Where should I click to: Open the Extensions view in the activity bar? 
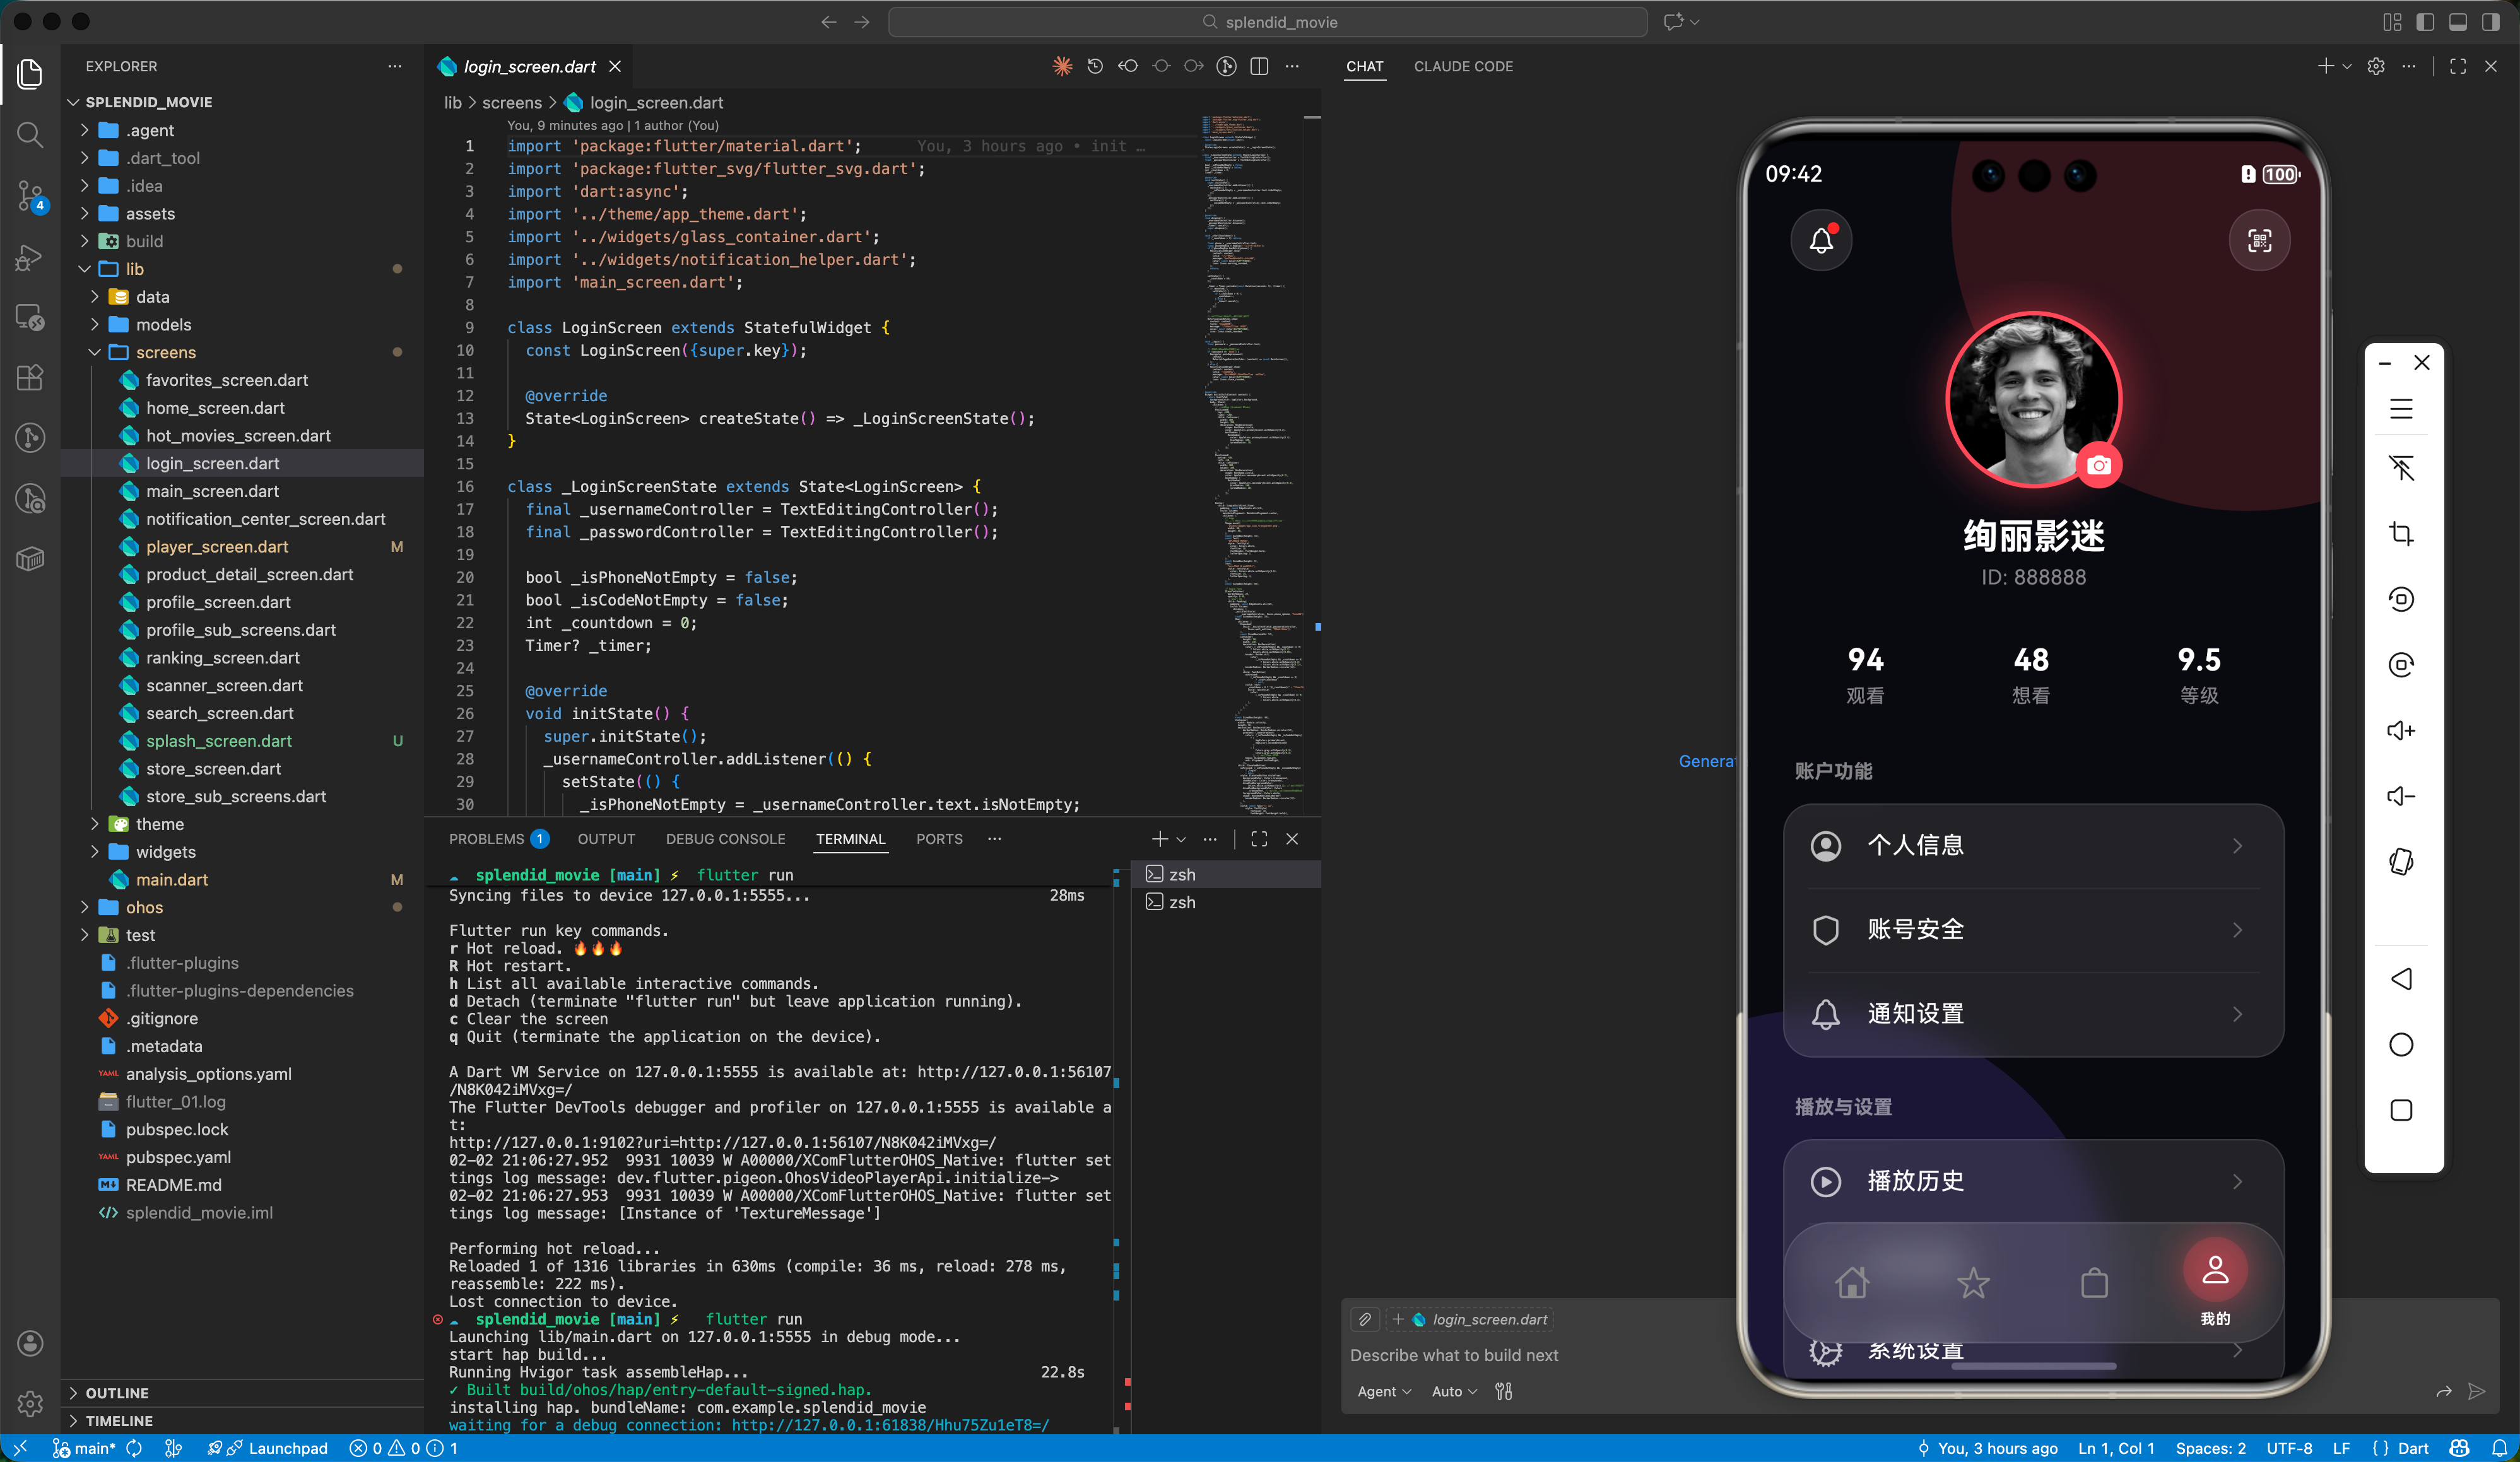[x=30, y=378]
